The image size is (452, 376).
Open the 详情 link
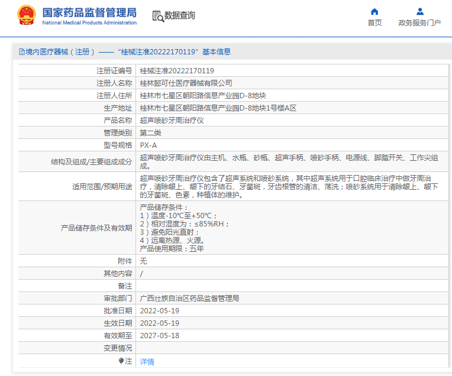pos(147,362)
